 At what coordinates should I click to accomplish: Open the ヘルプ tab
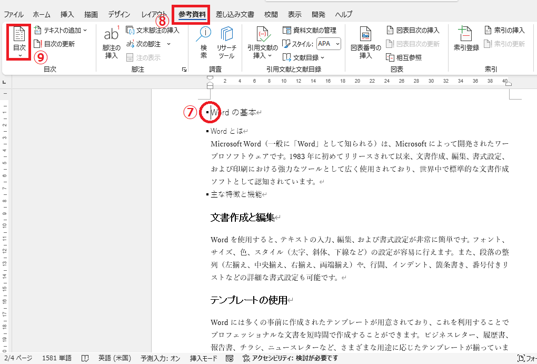pos(343,14)
